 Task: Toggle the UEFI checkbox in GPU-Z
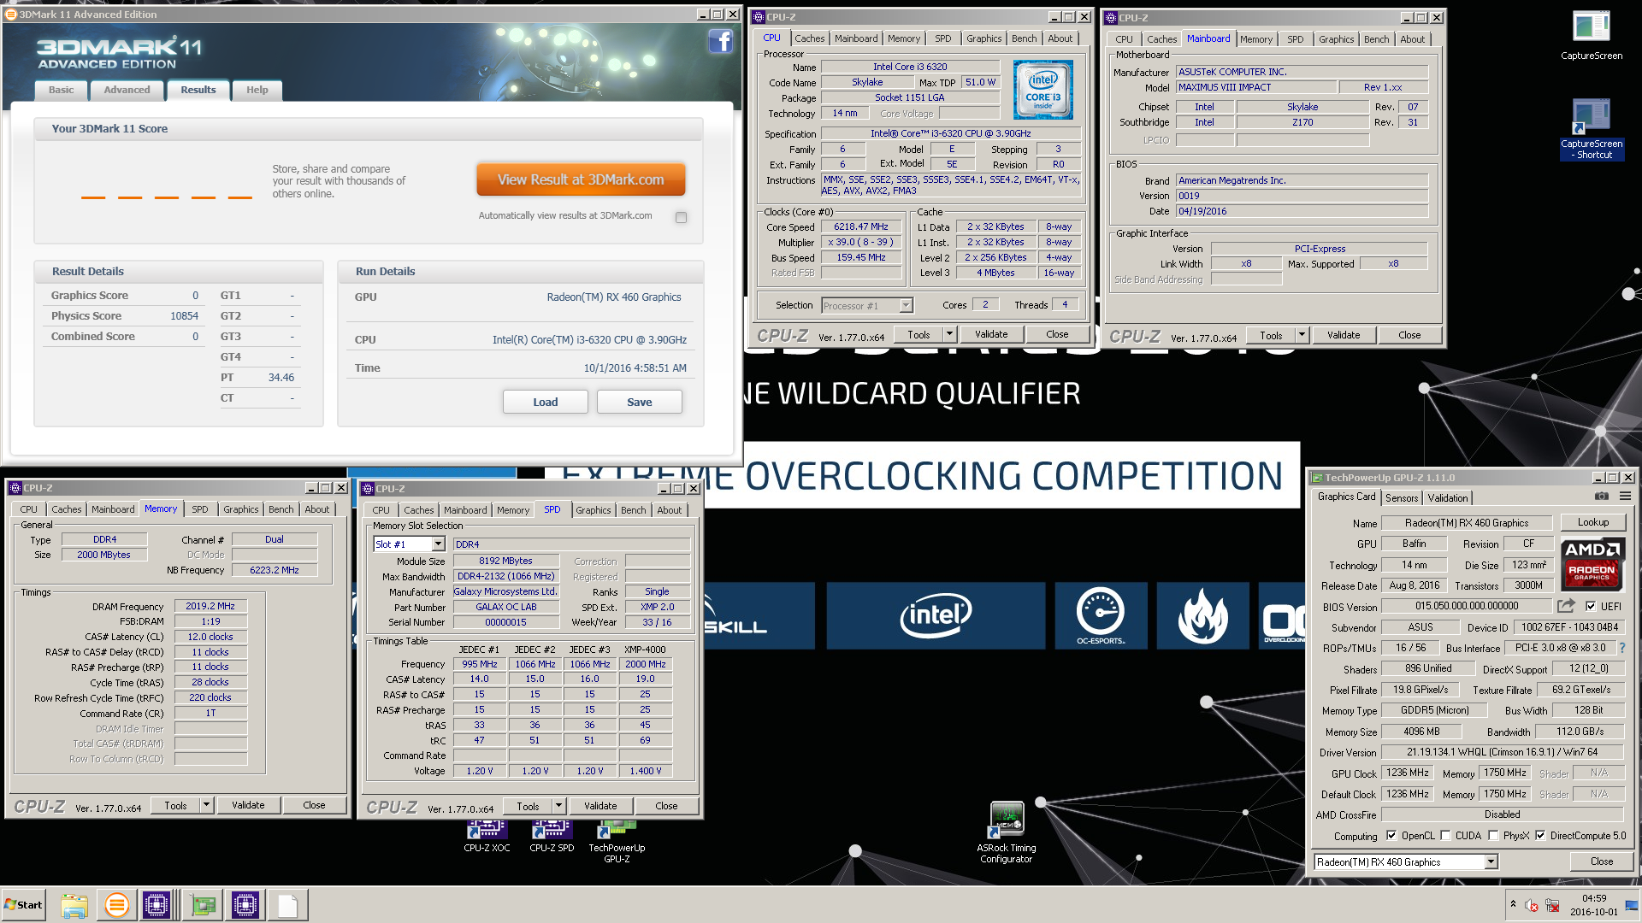pos(1590,606)
